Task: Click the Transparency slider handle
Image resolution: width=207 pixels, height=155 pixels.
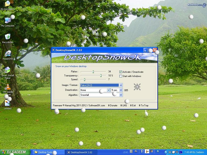Action: coord(101,76)
